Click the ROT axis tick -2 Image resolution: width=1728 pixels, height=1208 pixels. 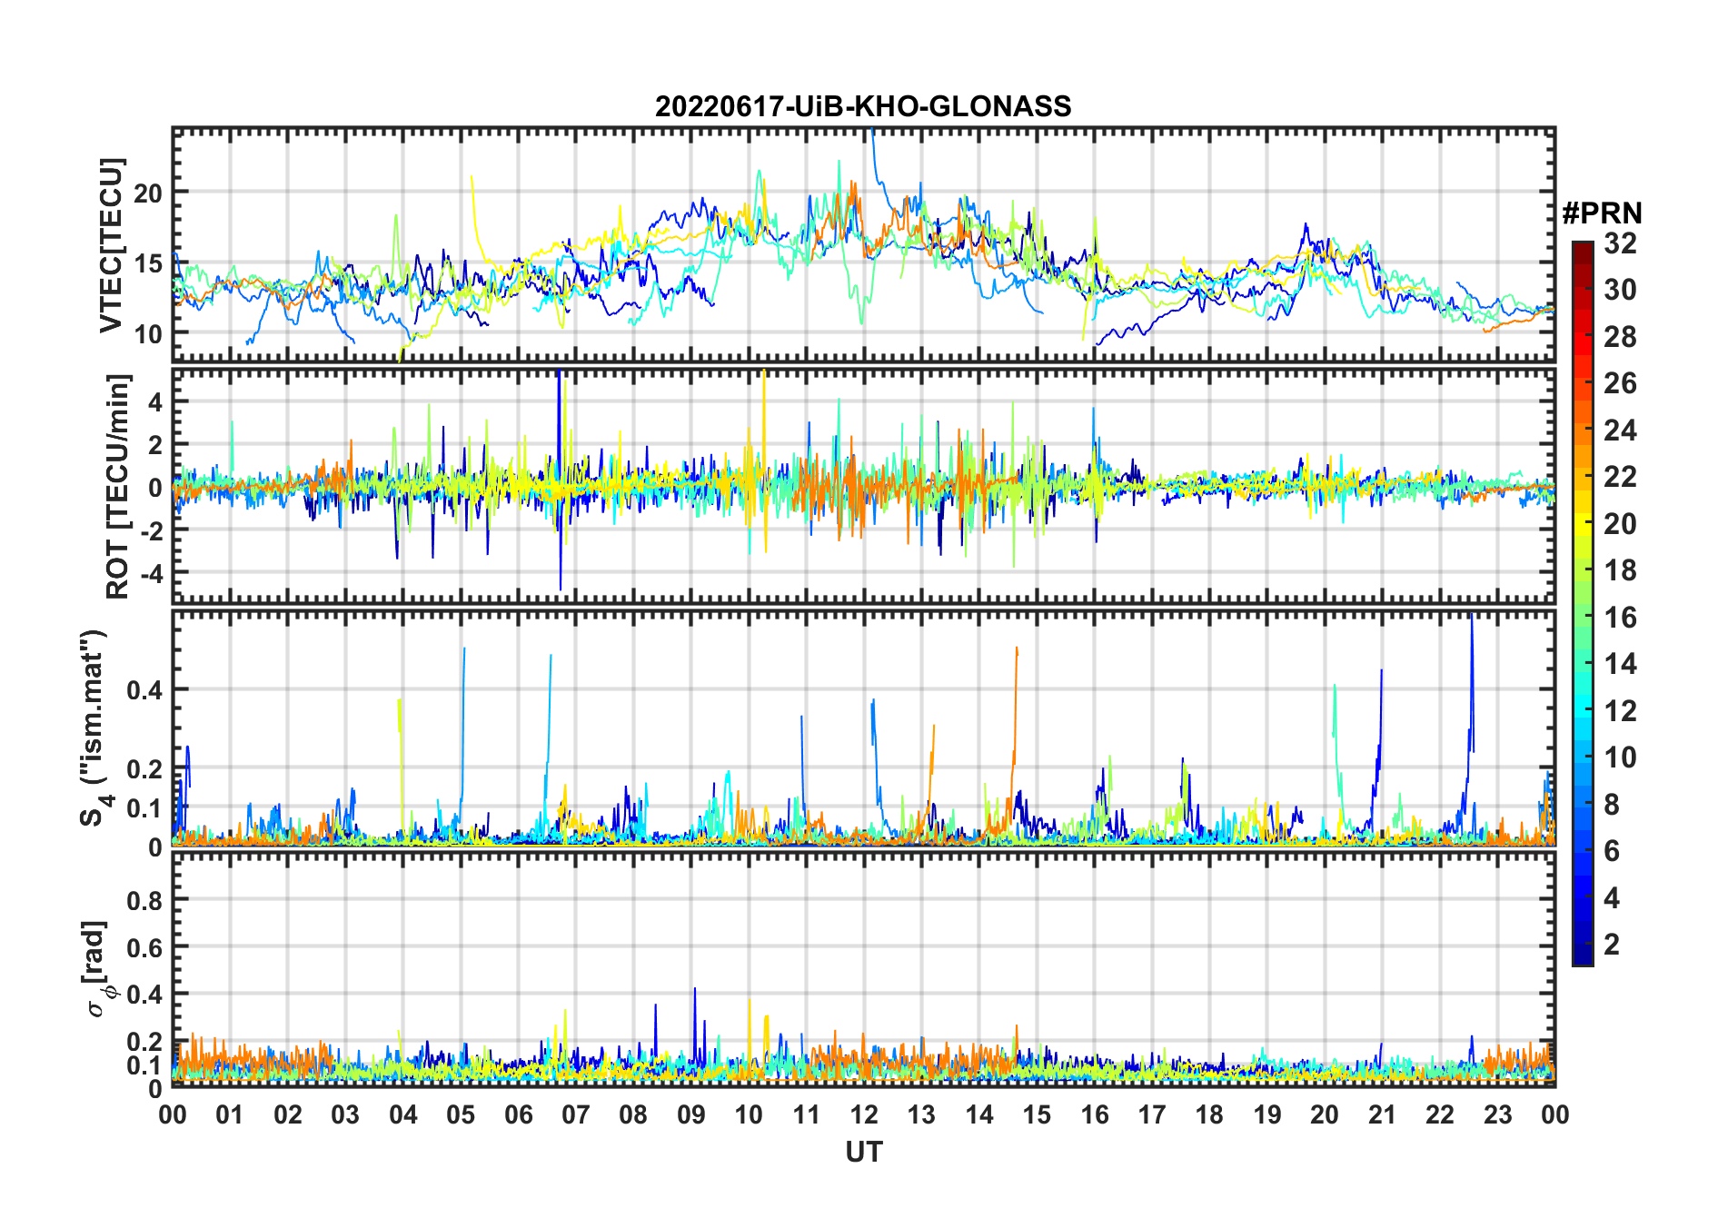150,530
